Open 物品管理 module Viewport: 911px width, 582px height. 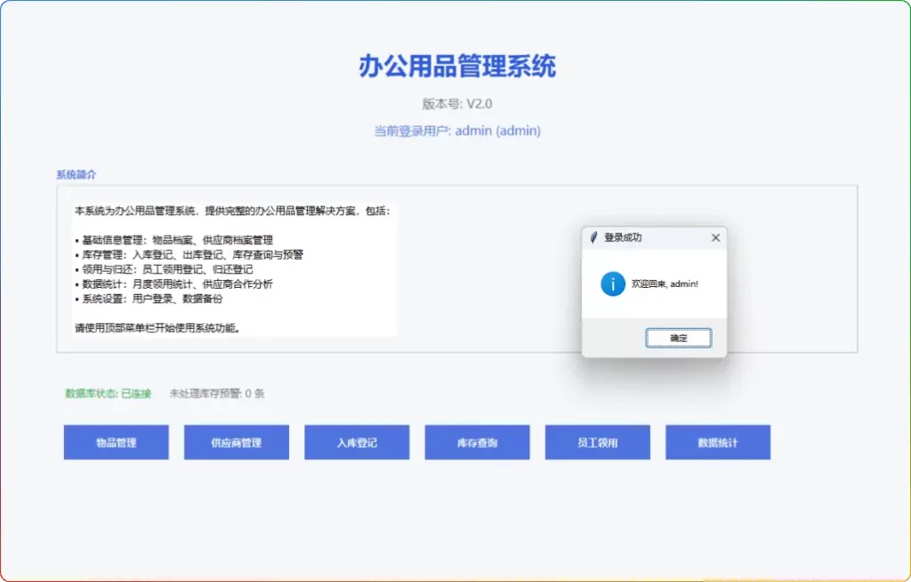pyautogui.click(x=117, y=442)
